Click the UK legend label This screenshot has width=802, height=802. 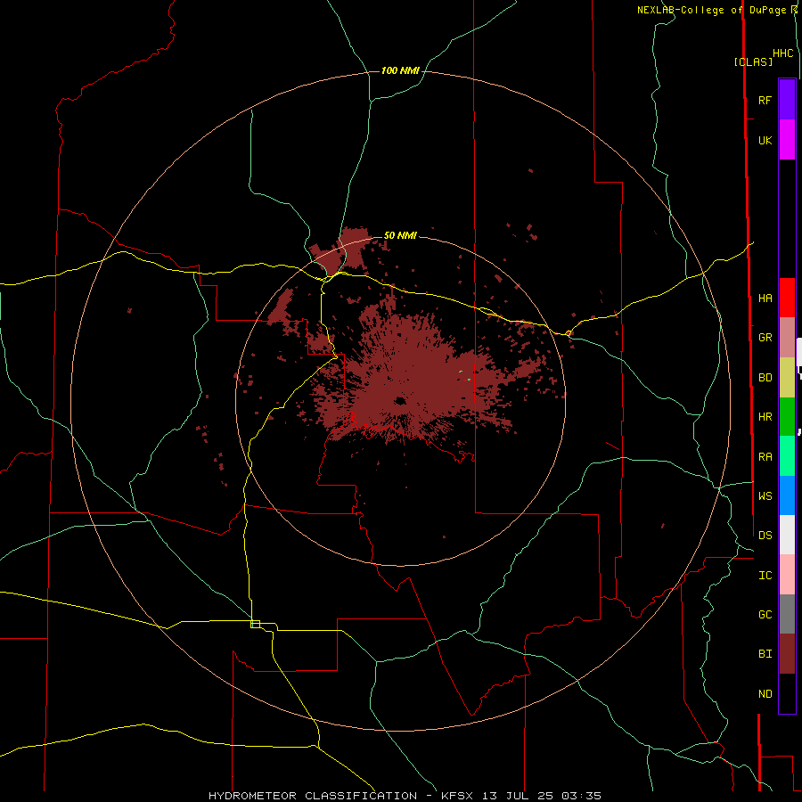point(765,140)
